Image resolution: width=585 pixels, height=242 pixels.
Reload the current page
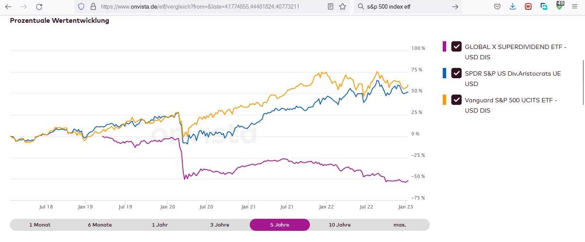click(39, 7)
